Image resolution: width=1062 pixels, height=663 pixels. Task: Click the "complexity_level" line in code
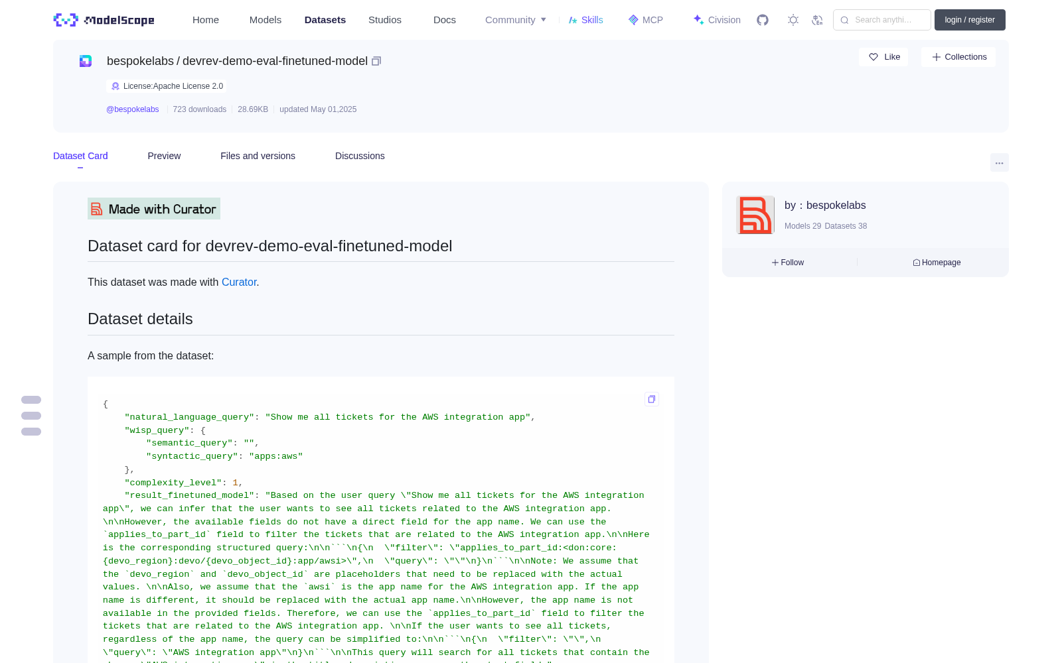click(184, 483)
